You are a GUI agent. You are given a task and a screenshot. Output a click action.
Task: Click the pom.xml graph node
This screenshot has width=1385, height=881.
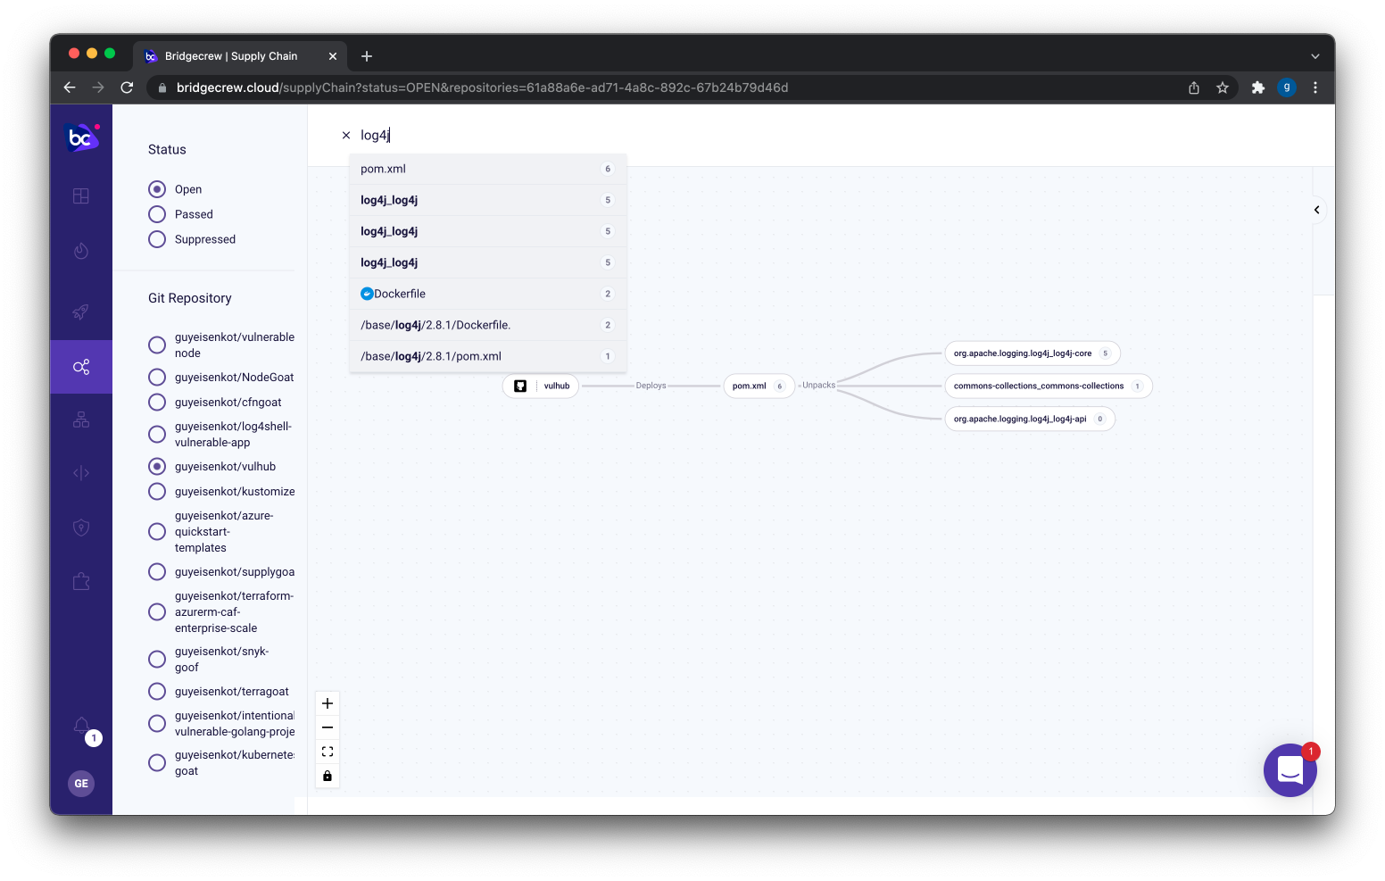point(759,386)
